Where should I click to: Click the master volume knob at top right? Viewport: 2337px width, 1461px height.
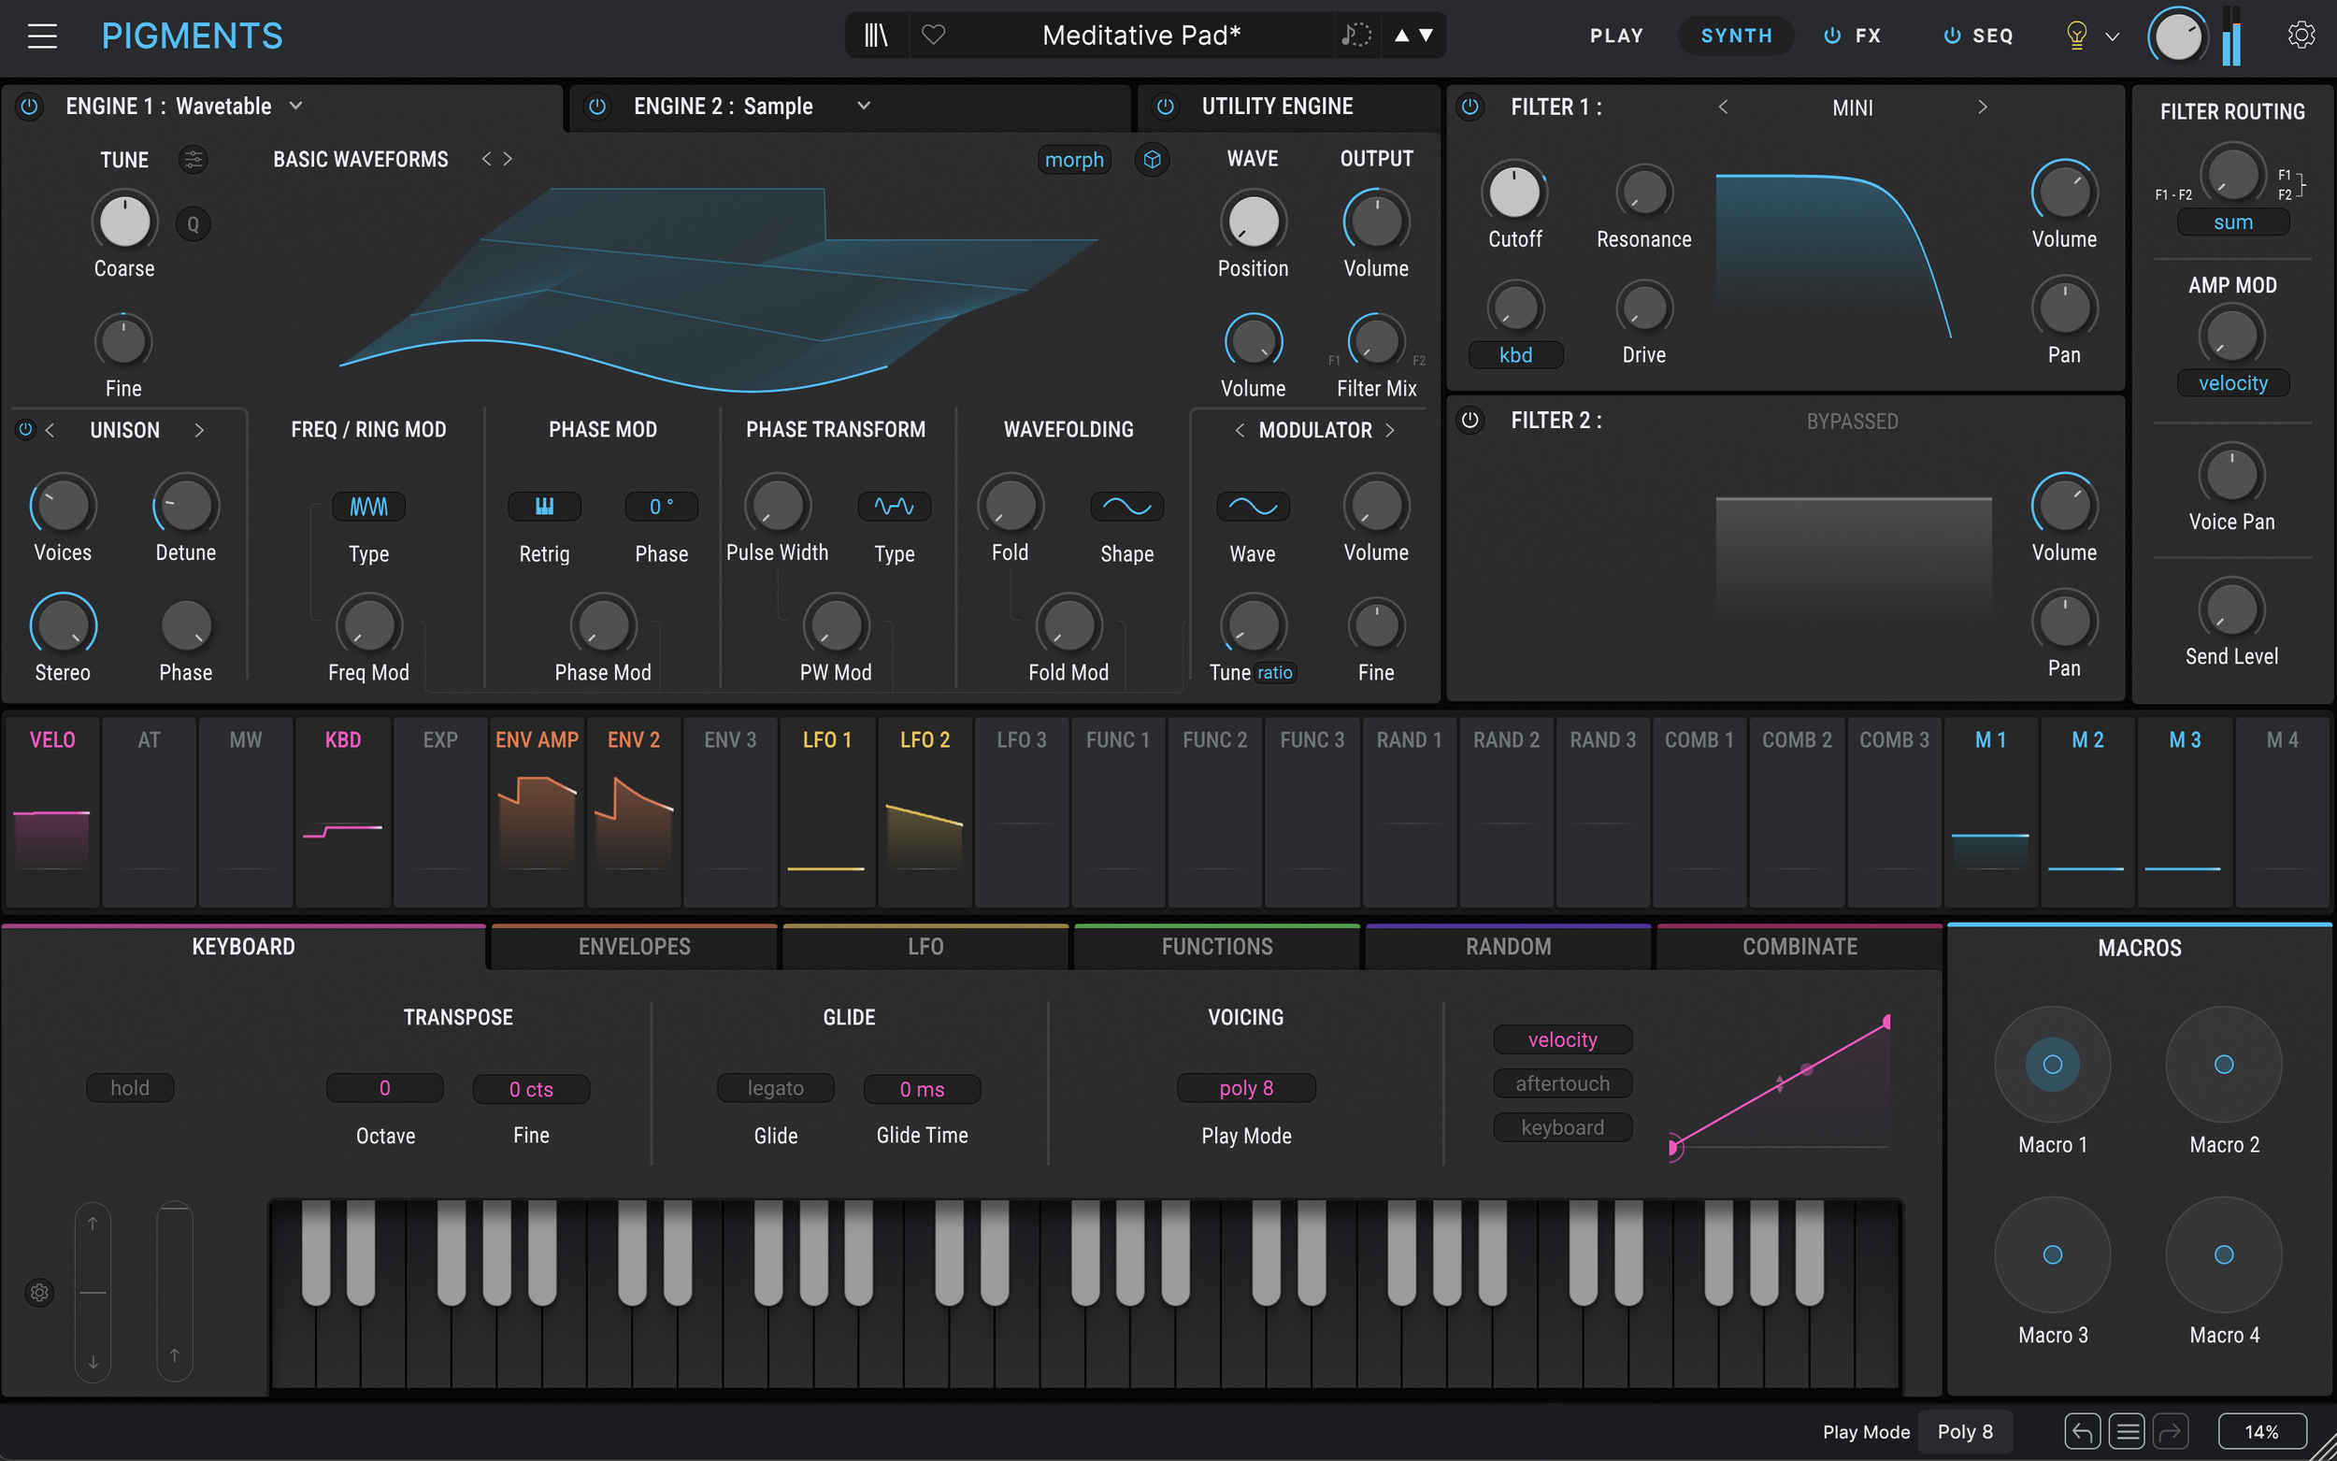click(2177, 36)
